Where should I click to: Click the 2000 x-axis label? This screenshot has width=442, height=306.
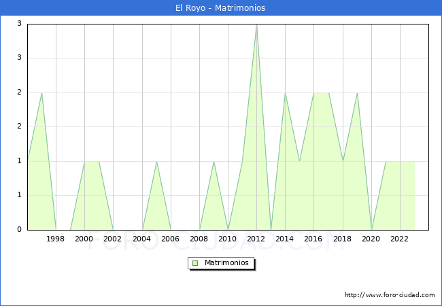click(x=84, y=239)
